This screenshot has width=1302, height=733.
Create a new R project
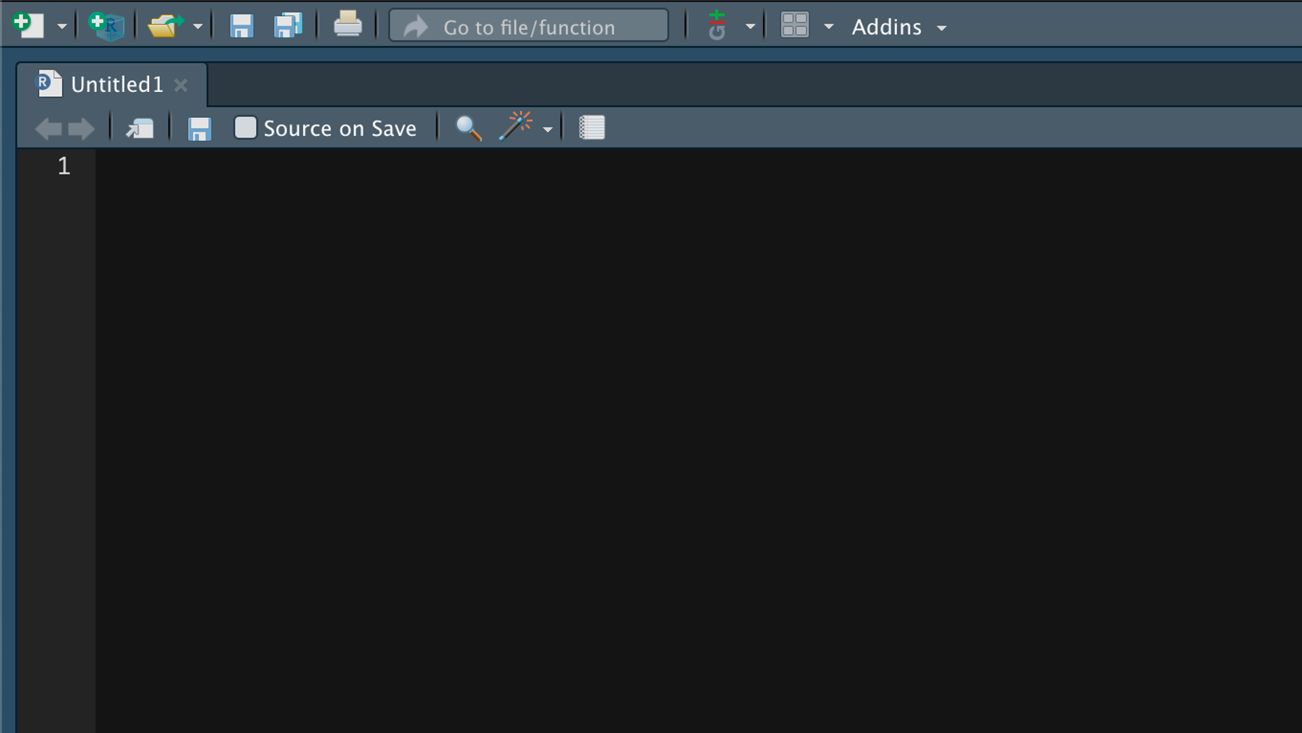[x=107, y=26]
